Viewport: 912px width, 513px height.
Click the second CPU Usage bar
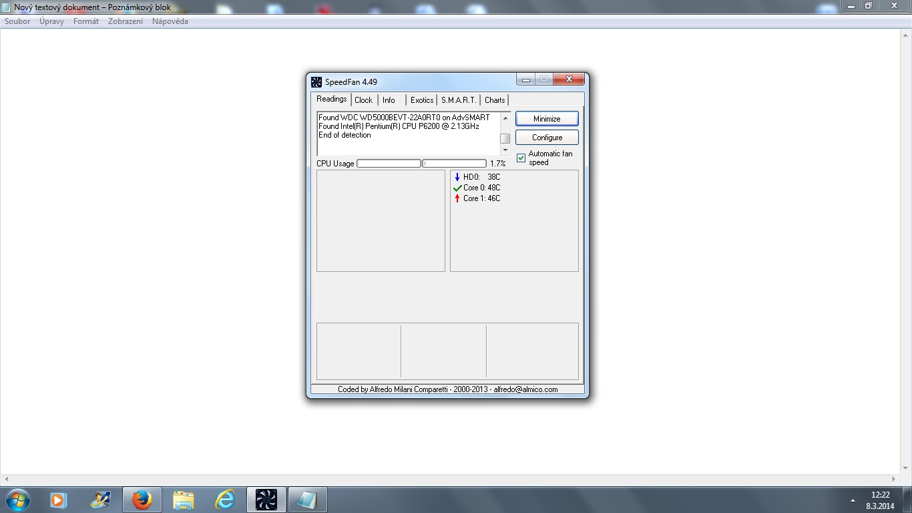[454, 164]
